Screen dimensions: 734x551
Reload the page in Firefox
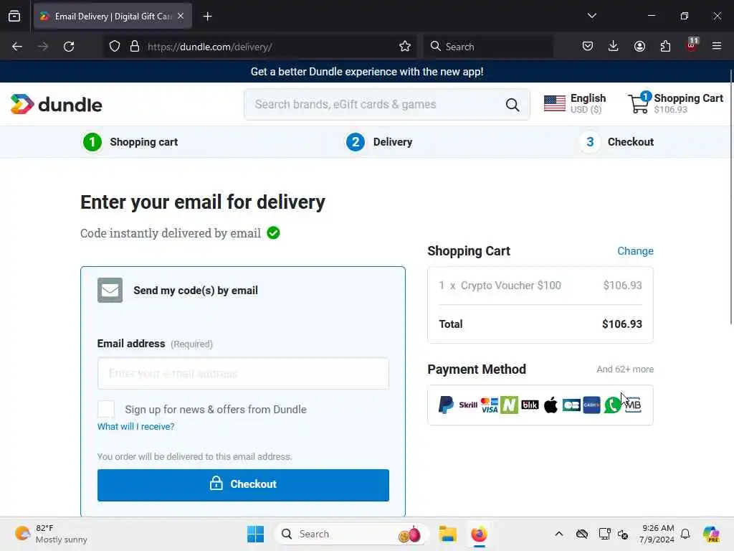[69, 47]
